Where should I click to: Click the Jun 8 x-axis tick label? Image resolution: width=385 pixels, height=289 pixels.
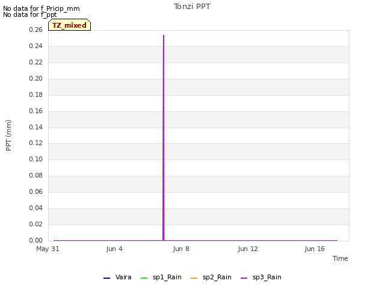tap(181, 249)
